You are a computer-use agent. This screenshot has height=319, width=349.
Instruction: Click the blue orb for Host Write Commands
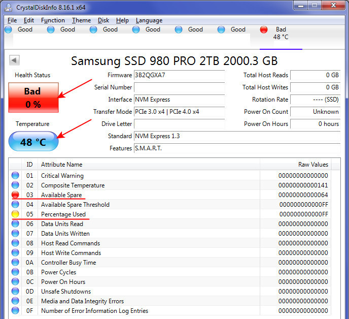15,252
